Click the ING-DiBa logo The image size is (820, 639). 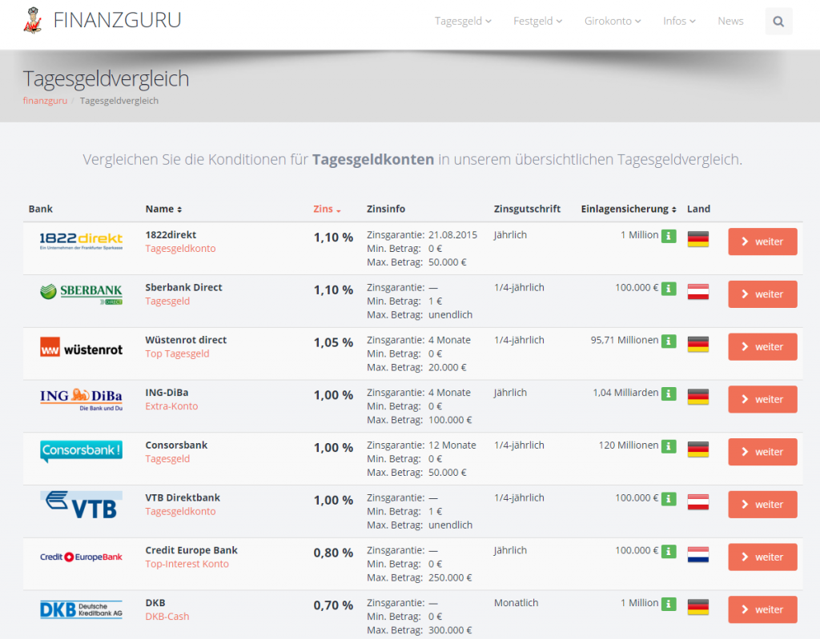coord(81,400)
